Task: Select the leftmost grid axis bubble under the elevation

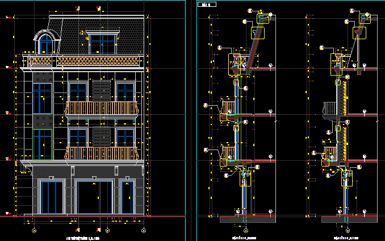Action: tap(35, 231)
